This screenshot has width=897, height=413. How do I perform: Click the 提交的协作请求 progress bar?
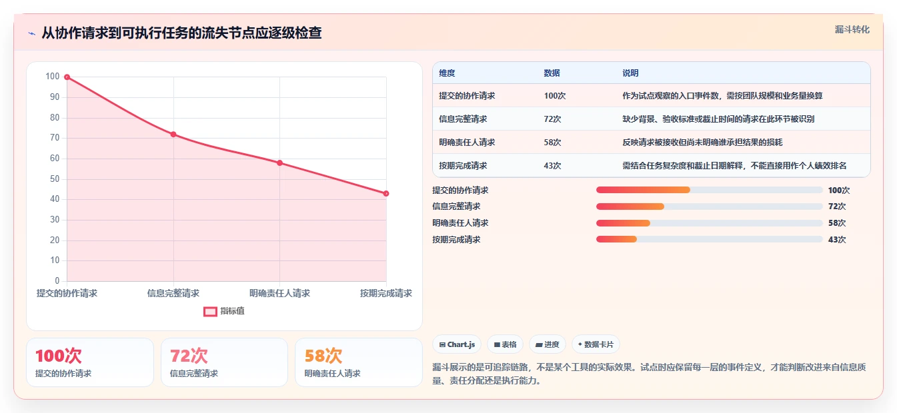pos(710,190)
